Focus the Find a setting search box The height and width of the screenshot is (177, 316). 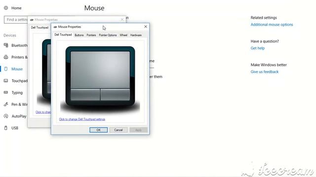click(16, 20)
